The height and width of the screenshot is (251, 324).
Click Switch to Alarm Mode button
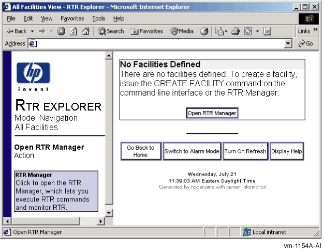tap(192, 151)
